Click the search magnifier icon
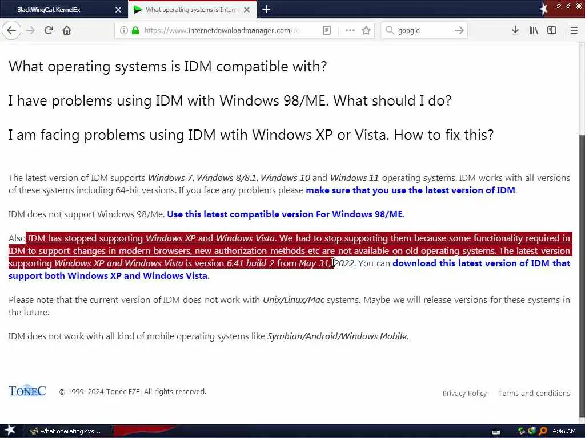The width and height of the screenshot is (585, 438). pyautogui.click(x=390, y=30)
